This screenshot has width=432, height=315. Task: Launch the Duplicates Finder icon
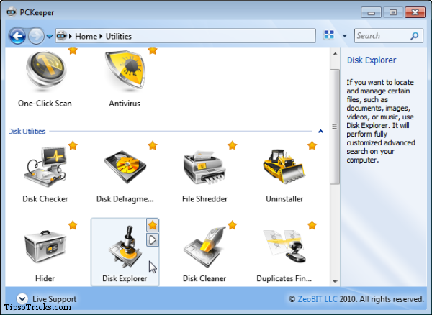284,246
